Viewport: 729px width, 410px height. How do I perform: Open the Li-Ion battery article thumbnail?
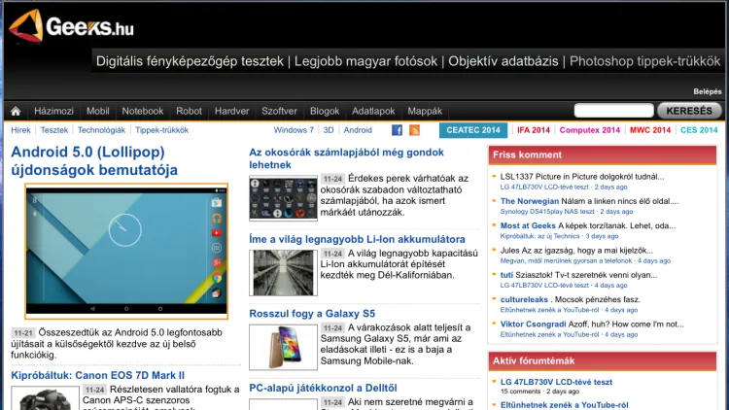pos(283,271)
